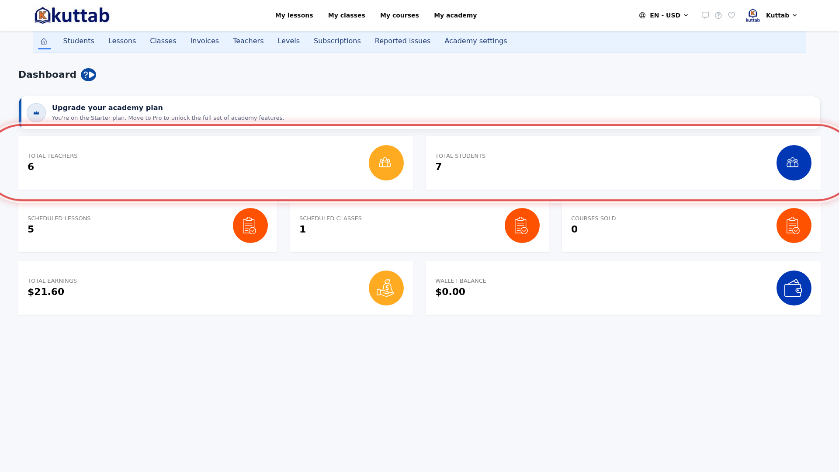
Task: Click the SCHEDULED CLASSES label
Action: point(330,219)
